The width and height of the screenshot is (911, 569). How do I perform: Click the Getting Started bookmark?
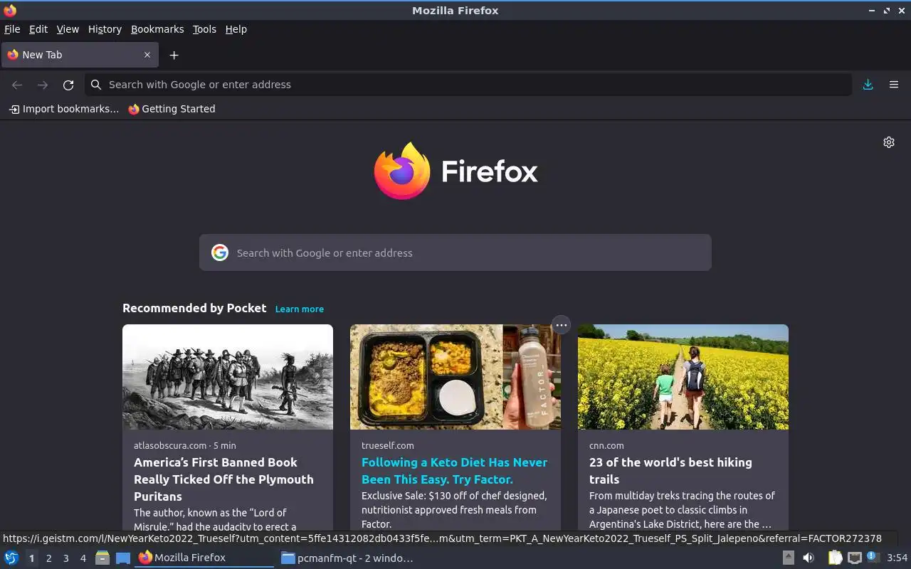pyautogui.click(x=172, y=109)
